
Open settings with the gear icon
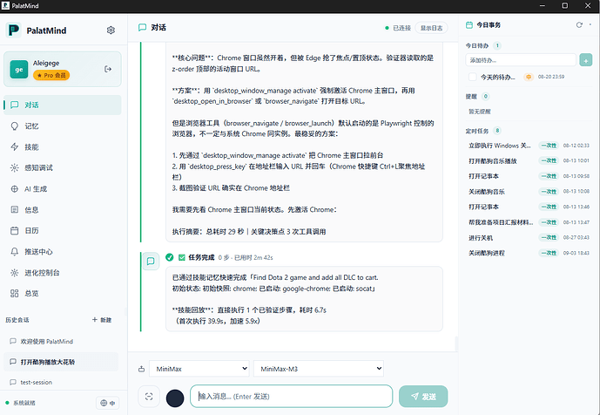pyautogui.click(x=111, y=30)
